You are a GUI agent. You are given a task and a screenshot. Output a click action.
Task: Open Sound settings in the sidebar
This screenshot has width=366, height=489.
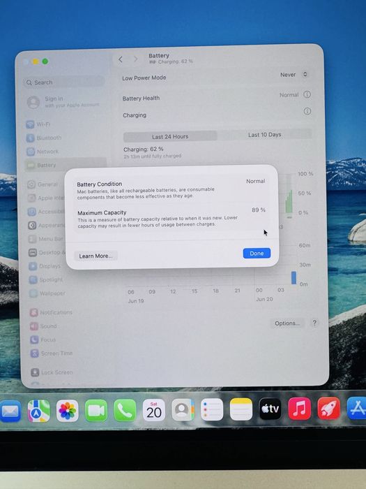click(x=43, y=326)
